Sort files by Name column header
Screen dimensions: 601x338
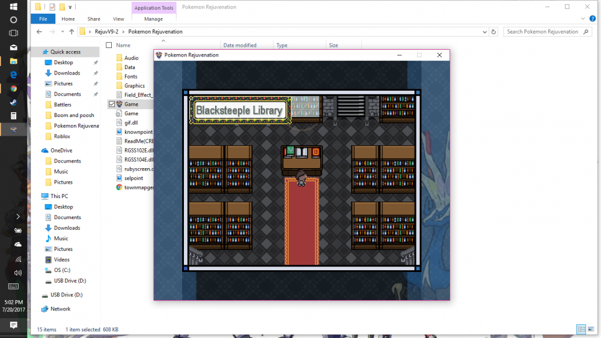point(123,45)
